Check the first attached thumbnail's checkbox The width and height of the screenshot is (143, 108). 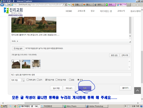(x=13, y=61)
